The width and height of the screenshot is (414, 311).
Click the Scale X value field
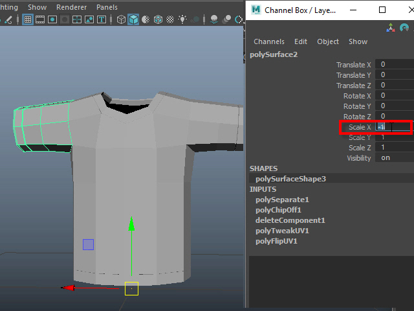coord(393,127)
